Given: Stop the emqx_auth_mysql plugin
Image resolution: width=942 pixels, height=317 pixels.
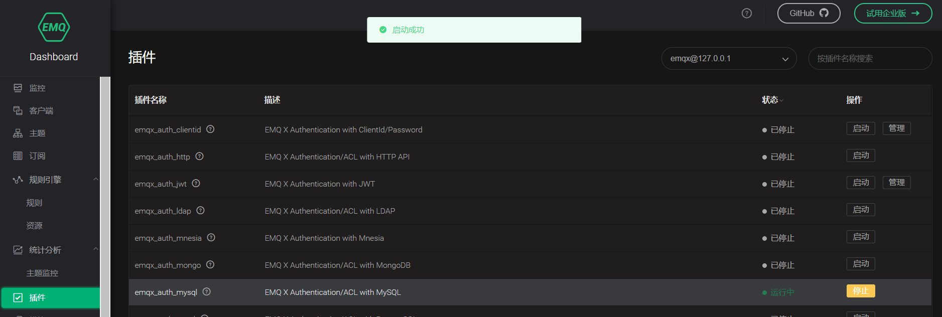Looking at the screenshot, I should pos(860,291).
